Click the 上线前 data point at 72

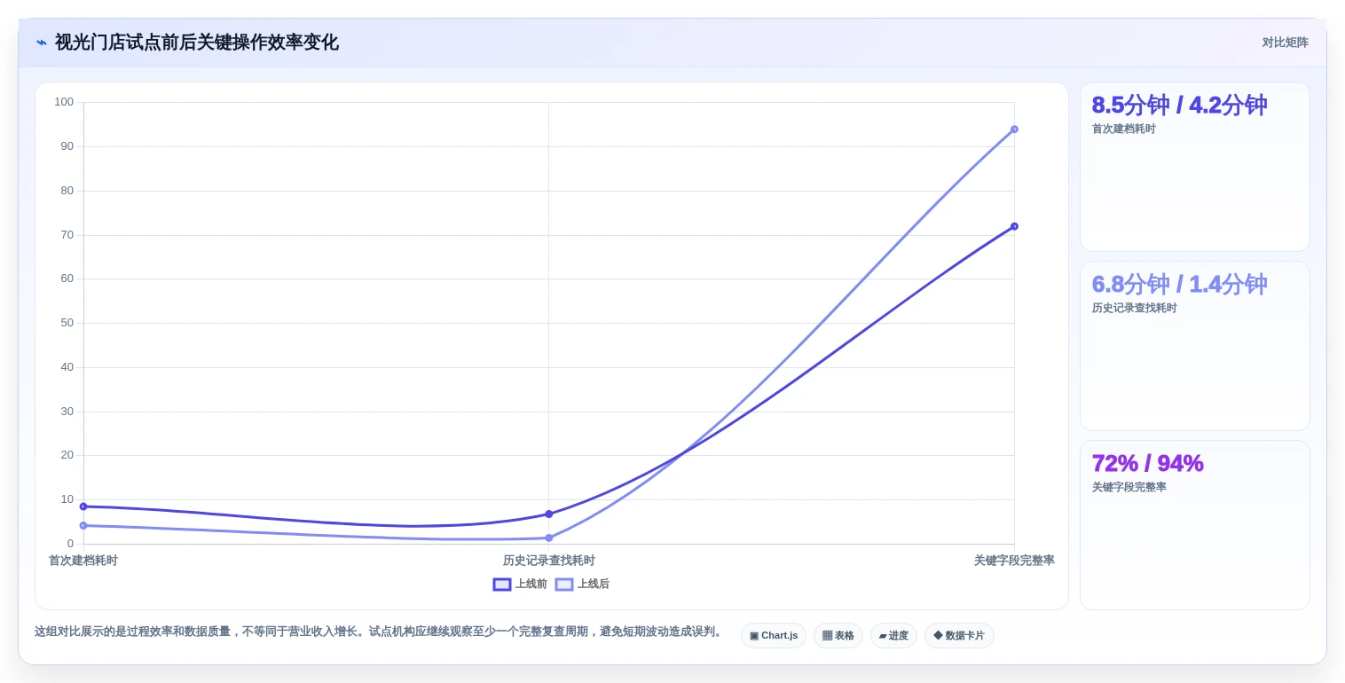[1014, 226]
